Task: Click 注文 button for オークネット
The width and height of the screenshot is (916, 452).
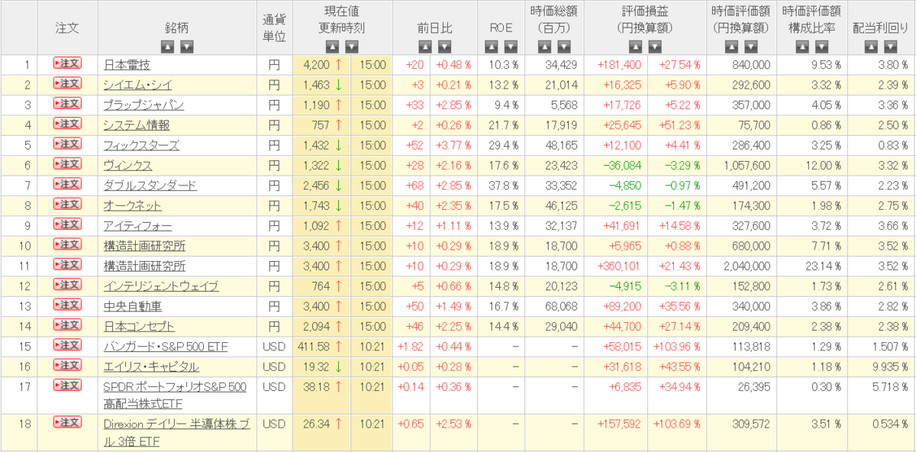Action: coord(67,204)
